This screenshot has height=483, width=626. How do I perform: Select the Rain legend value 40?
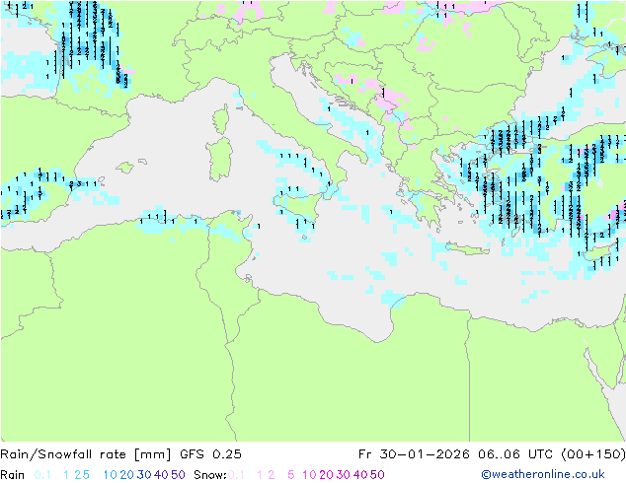tap(161, 475)
